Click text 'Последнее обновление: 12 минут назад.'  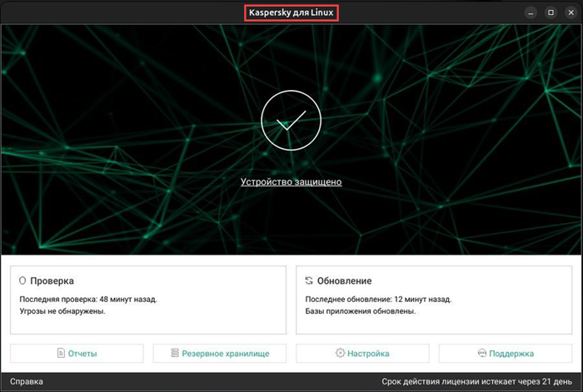(x=378, y=299)
